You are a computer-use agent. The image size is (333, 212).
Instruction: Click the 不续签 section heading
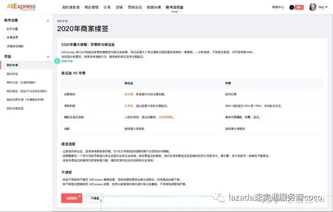(67, 172)
